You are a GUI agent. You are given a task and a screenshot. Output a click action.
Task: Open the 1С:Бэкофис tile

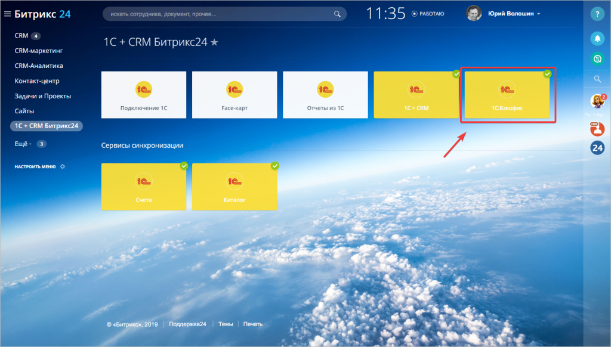507,95
